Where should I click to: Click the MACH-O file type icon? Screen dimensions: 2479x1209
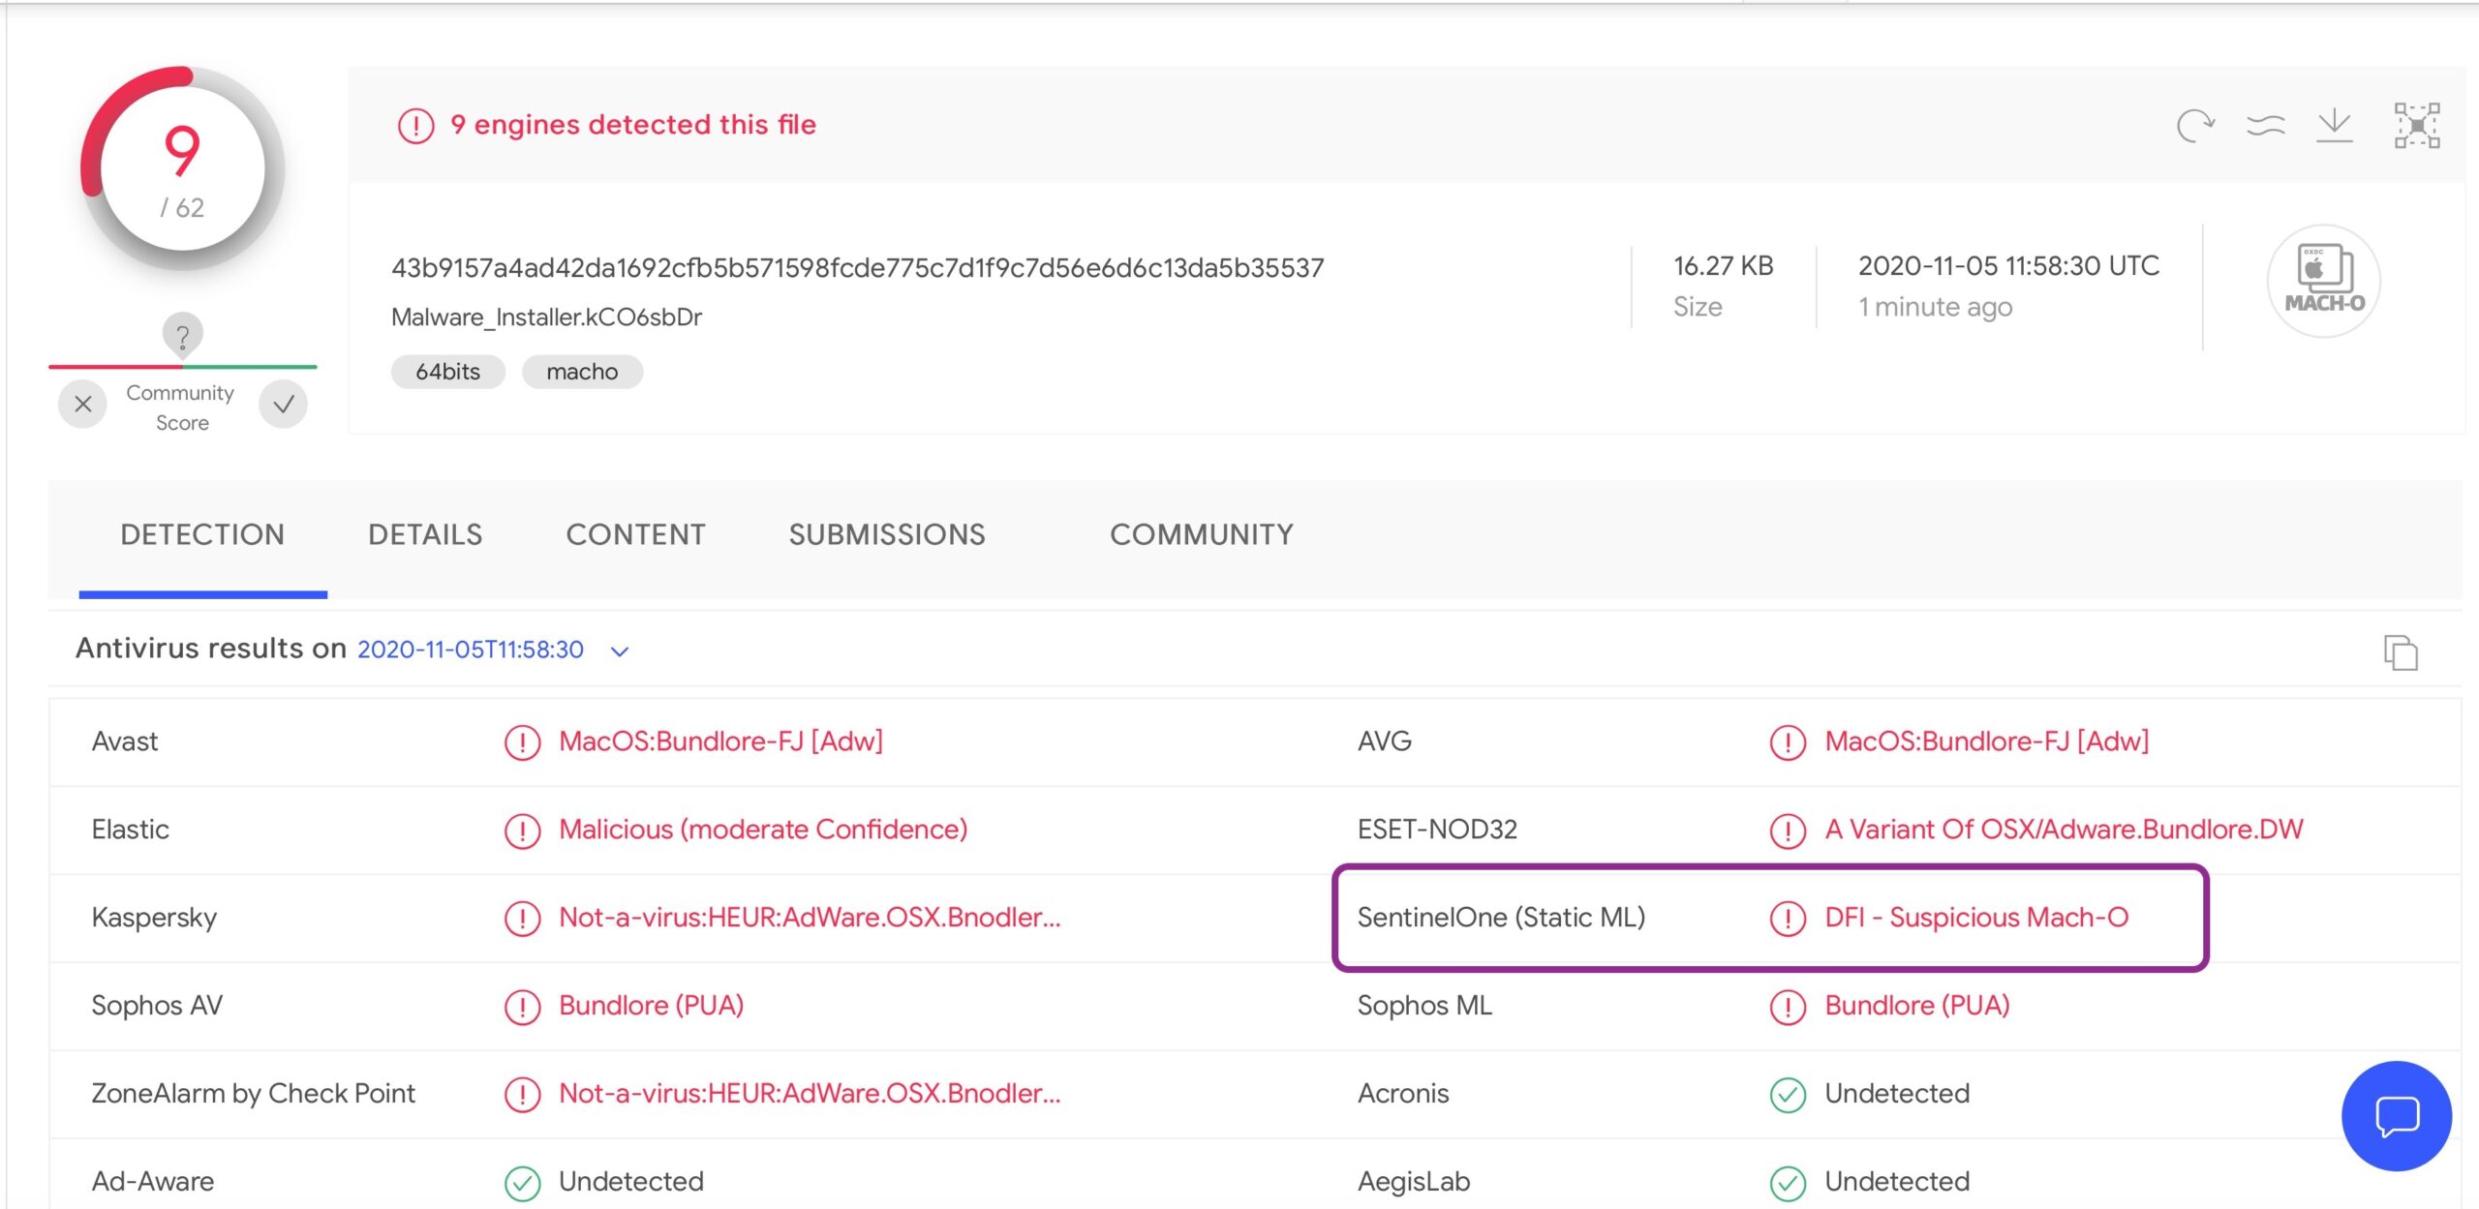click(x=2323, y=281)
